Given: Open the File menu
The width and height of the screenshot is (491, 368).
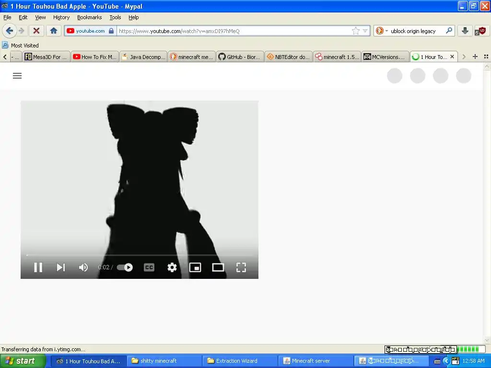Looking at the screenshot, I should (7, 17).
